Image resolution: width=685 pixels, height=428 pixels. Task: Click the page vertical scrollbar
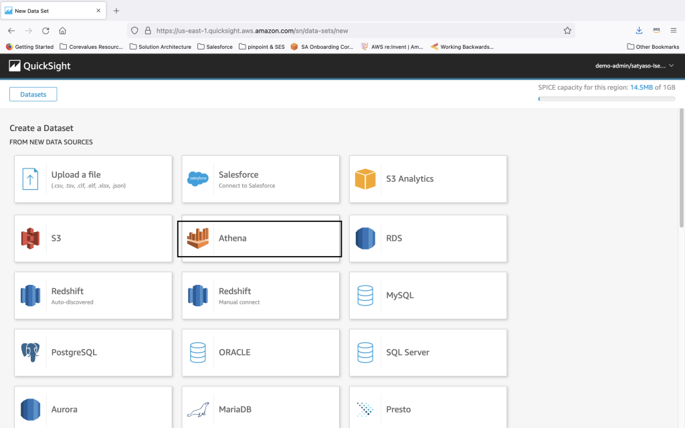tap(682, 168)
